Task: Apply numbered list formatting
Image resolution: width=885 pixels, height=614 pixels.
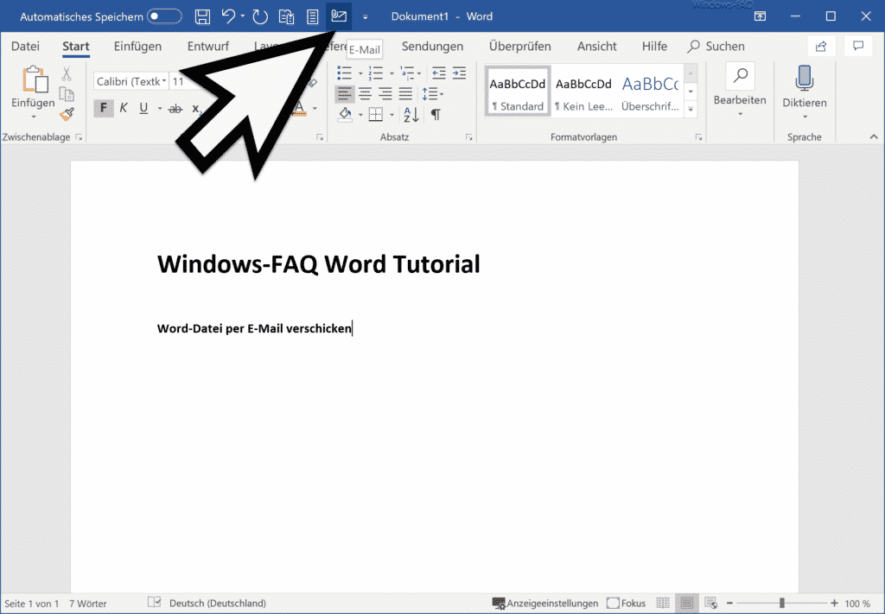Action: [x=375, y=73]
